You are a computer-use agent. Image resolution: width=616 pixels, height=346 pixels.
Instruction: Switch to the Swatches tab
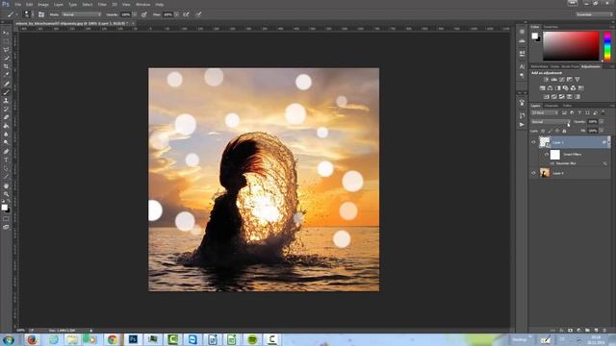(x=551, y=27)
